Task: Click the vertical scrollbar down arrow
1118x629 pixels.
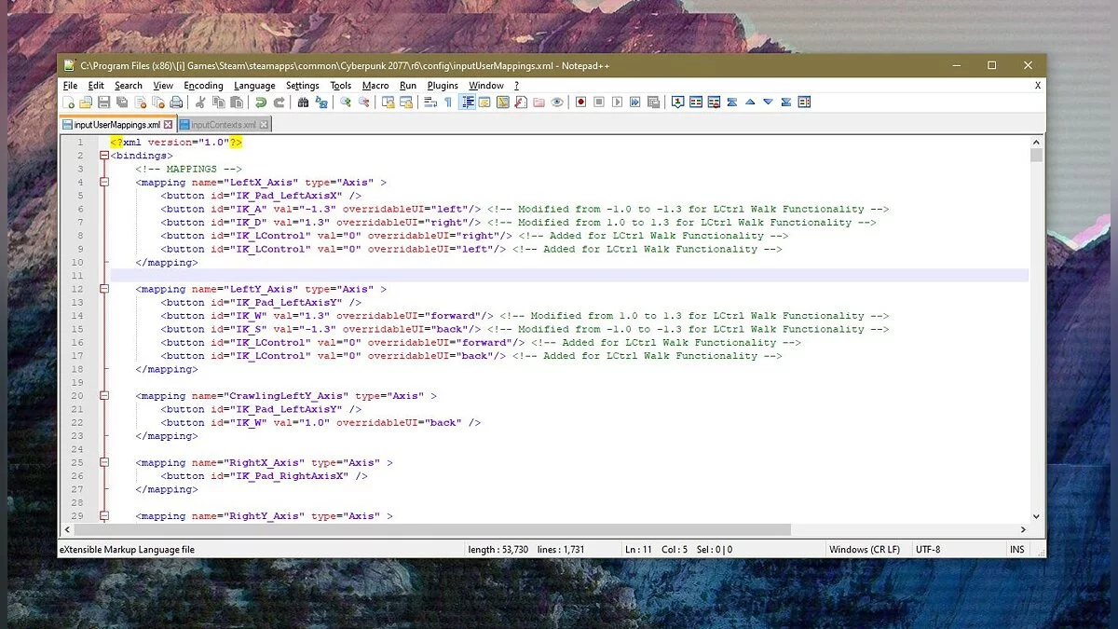Action: pos(1036,516)
